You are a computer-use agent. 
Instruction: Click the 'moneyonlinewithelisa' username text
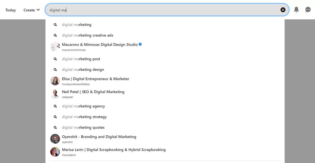(x=76, y=84)
